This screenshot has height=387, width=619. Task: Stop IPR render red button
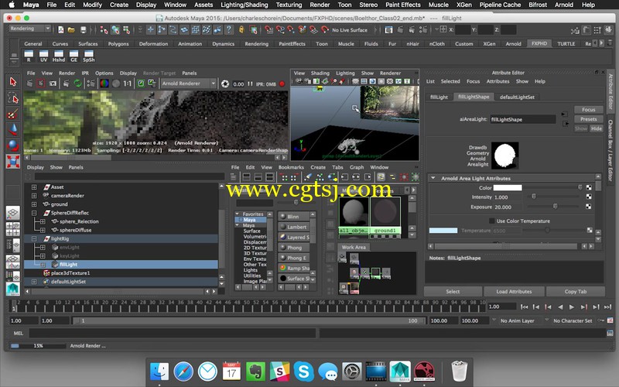282,84
